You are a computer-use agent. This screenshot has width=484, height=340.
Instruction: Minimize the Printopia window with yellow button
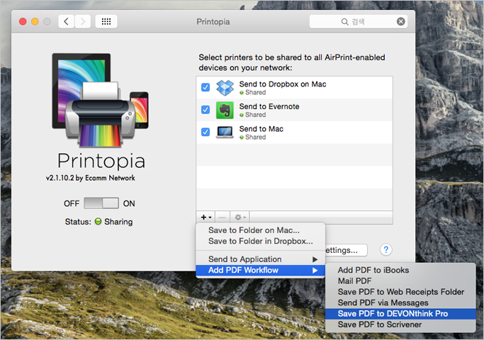35,21
